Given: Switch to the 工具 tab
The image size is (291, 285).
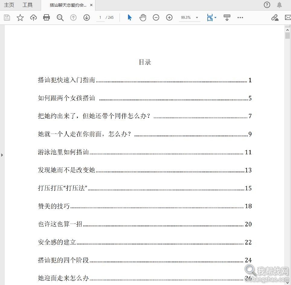Looking at the screenshot, I should point(27,5).
